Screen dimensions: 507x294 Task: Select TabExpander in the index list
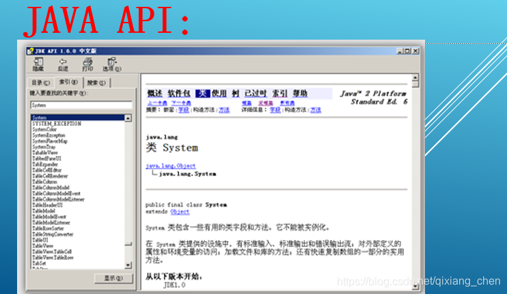45,164
